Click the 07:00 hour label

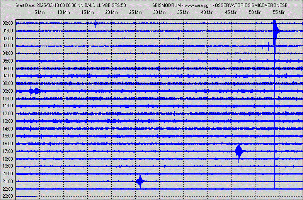click(x=8, y=76)
